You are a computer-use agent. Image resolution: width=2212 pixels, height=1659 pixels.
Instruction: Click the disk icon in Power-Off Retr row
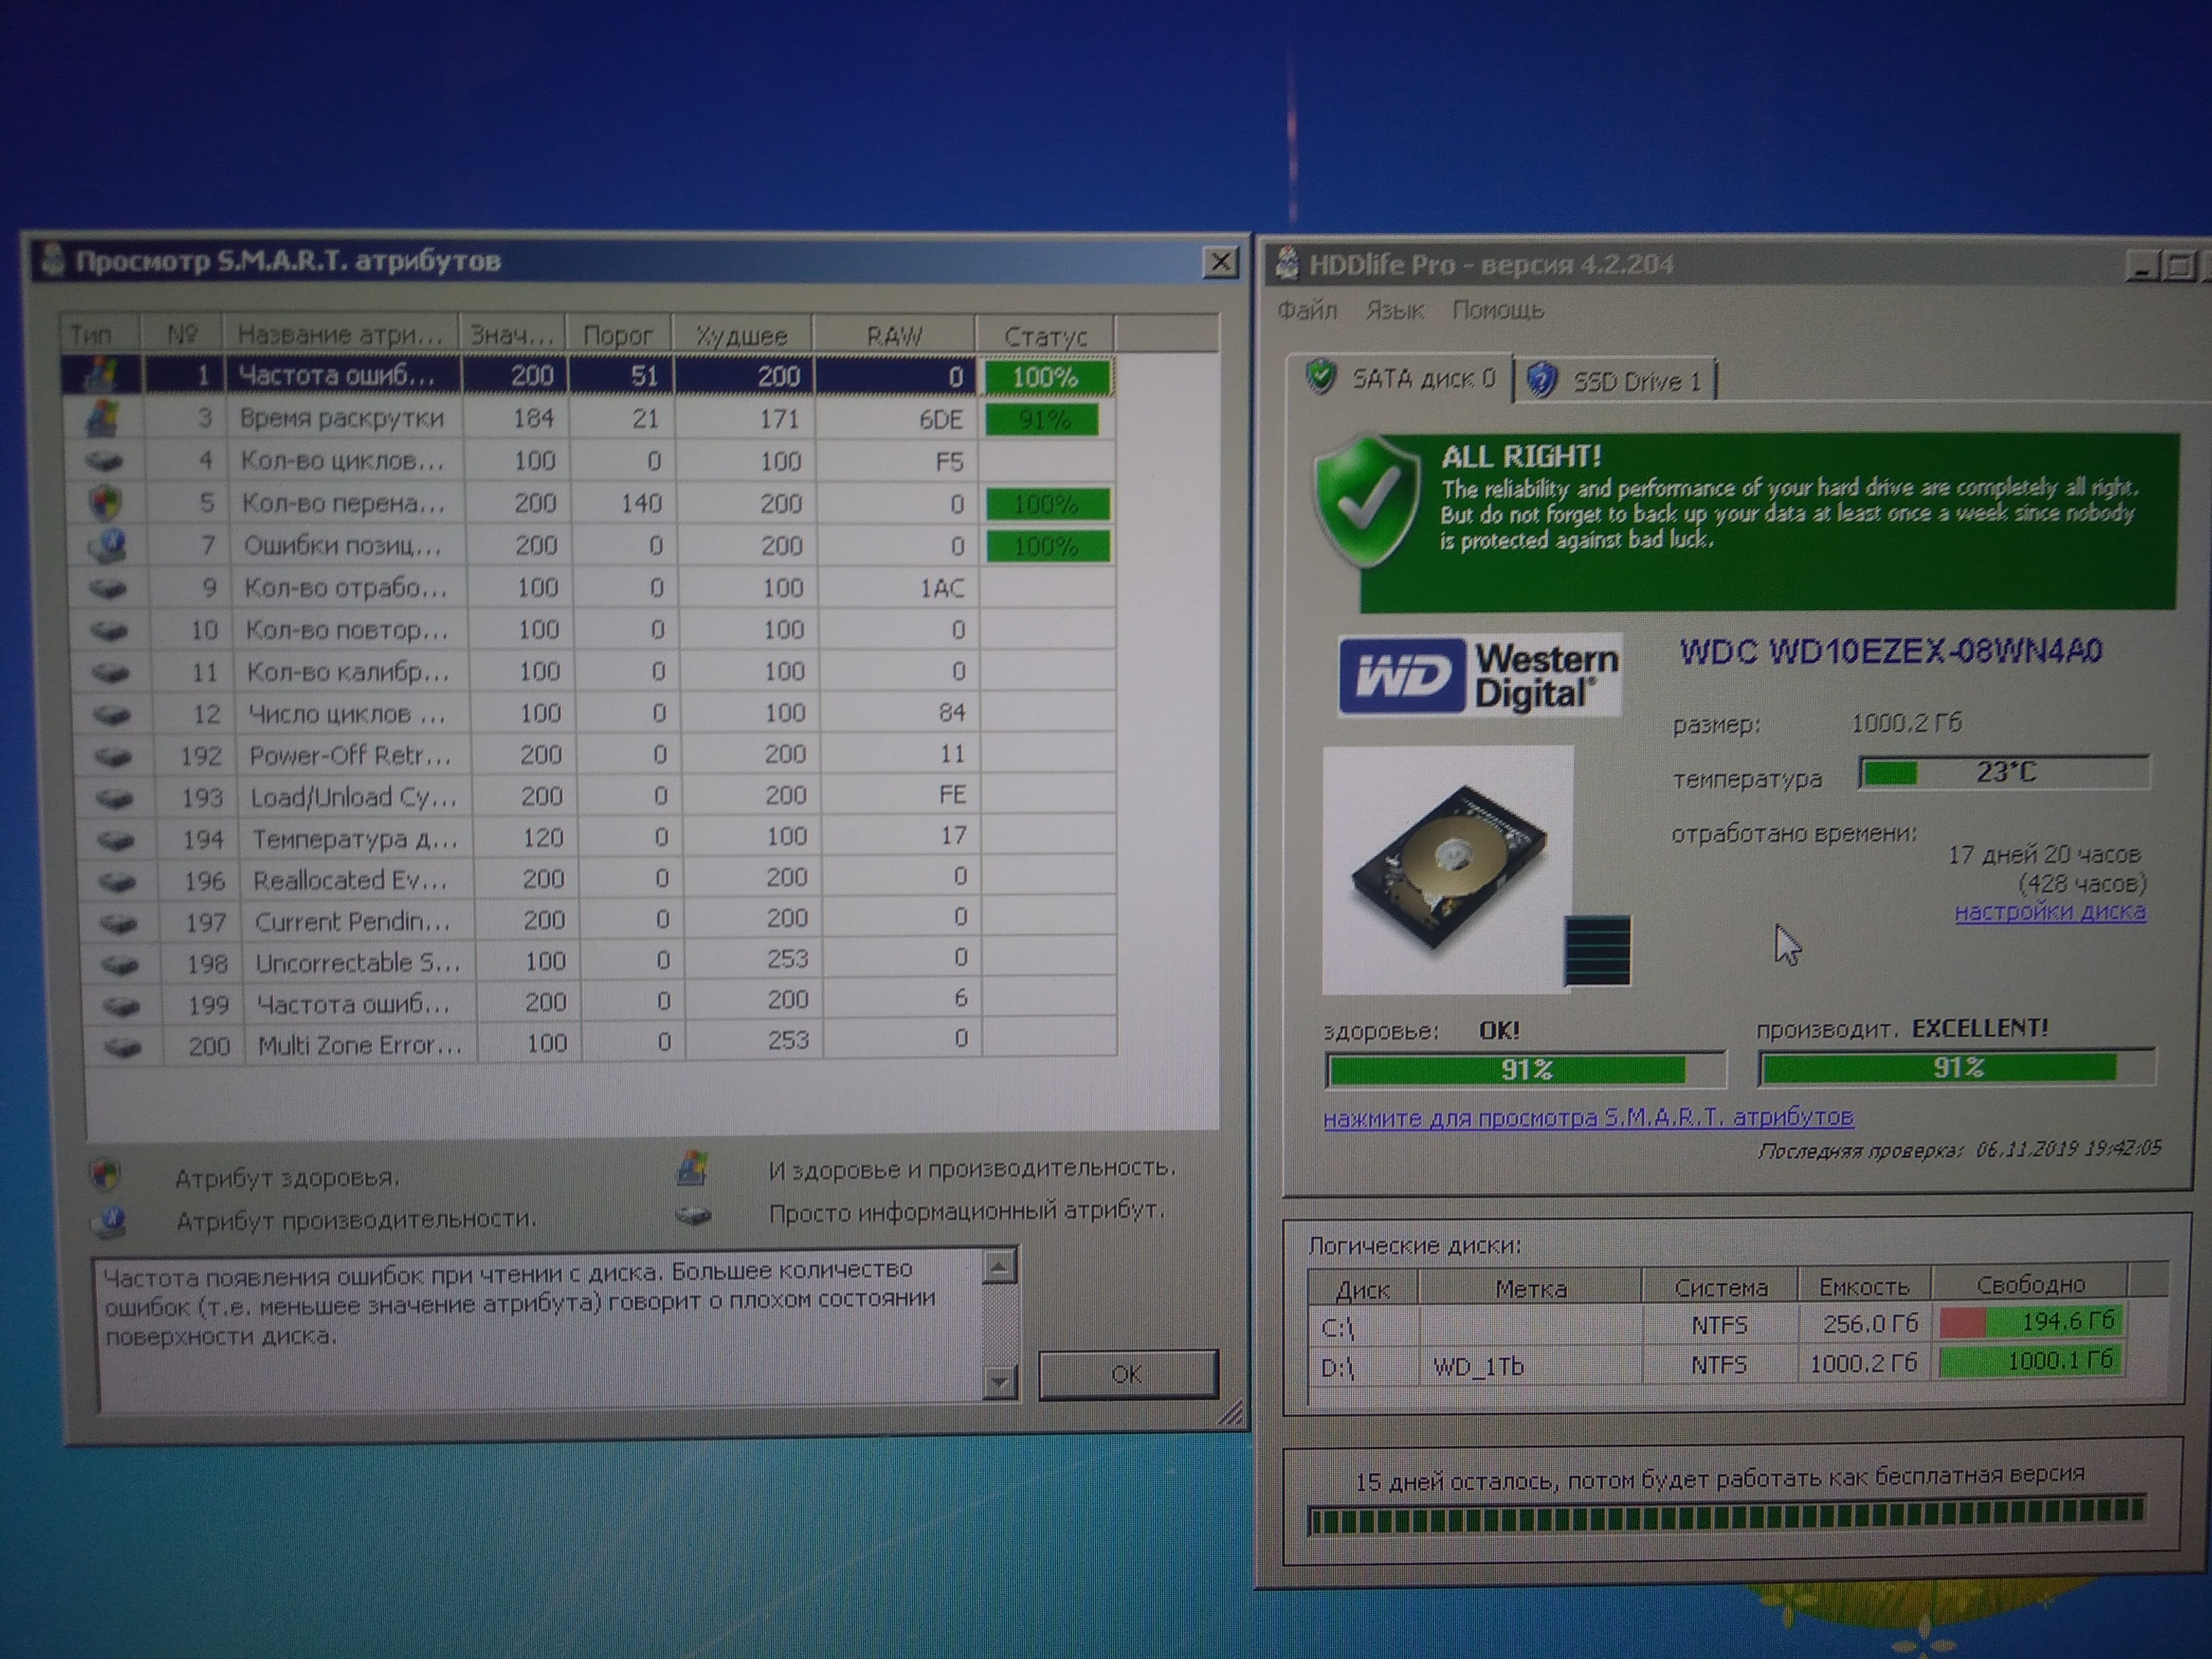pyautogui.click(x=113, y=756)
